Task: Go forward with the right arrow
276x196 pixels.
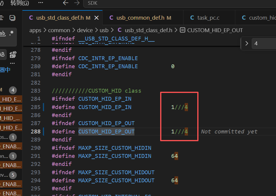Action: point(77,3)
